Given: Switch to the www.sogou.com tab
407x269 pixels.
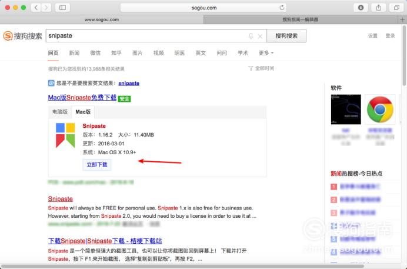Looking at the screenshot, I should (x=102, y=19).
